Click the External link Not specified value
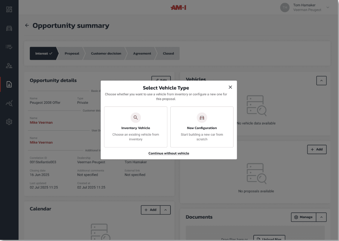The width and height of the screenshot is (339, 241). point(135,175)
